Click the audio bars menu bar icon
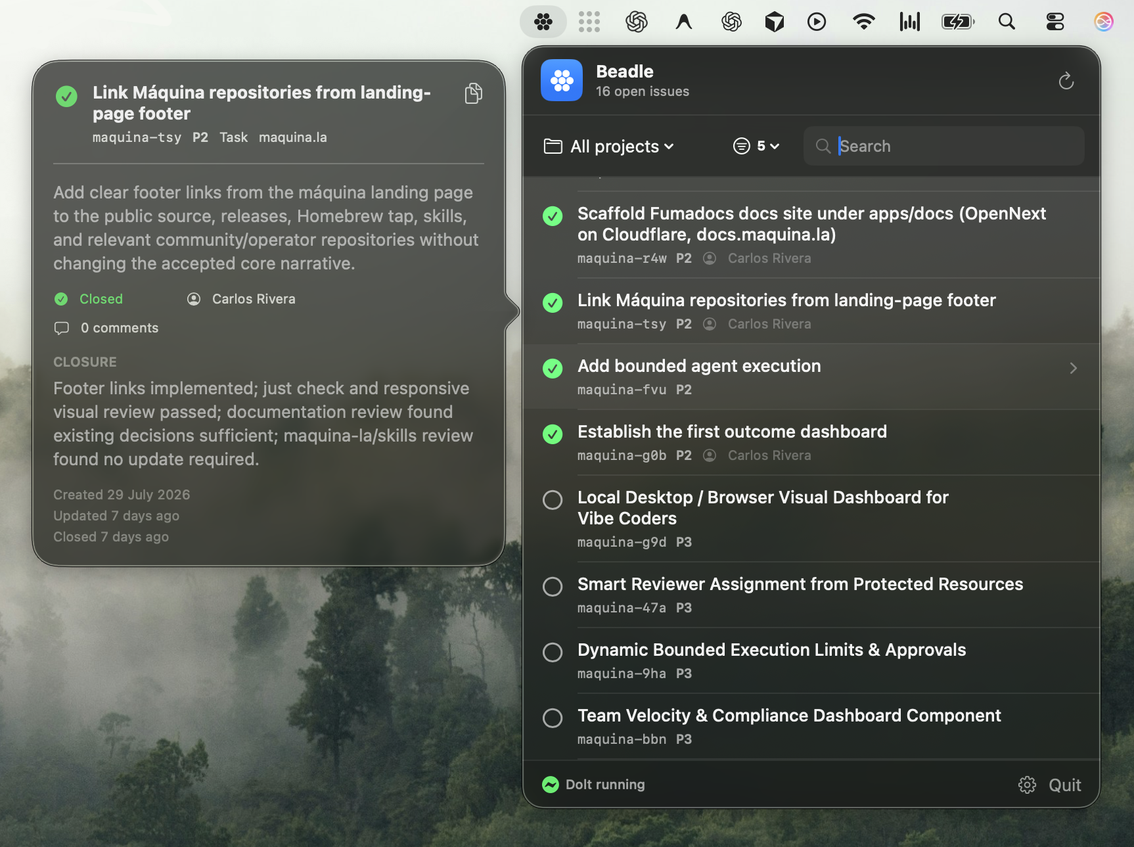Viewport: 1134px width, 847px height. tap(910, 22)
